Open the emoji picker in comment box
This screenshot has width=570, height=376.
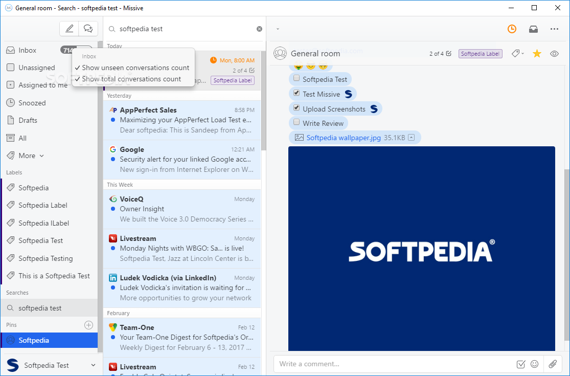pyautogui.click(x=534, y=364)
